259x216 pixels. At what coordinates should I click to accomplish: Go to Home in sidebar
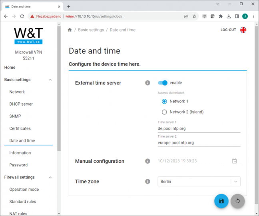click(x=10, y=68)
